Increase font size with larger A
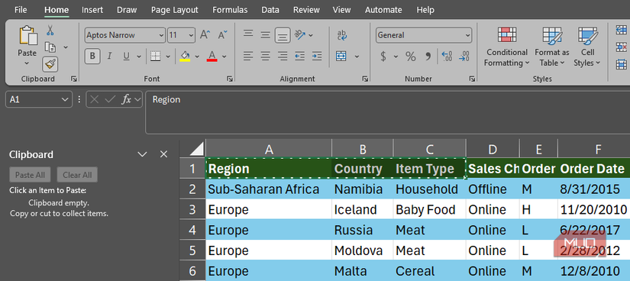The image size is (630, 281). click(205, 35)
